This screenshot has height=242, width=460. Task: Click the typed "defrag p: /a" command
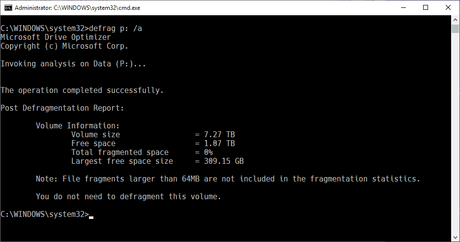coord(115,28)
